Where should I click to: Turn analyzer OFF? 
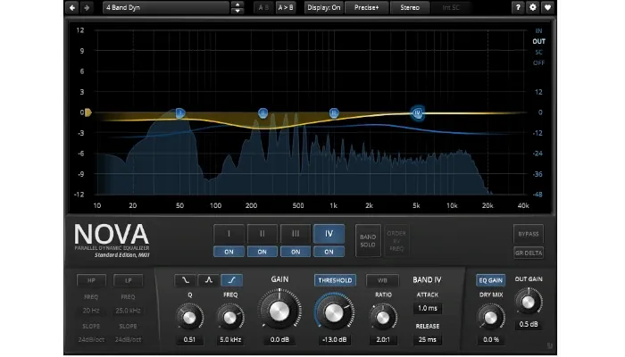(x=538, y=63)
